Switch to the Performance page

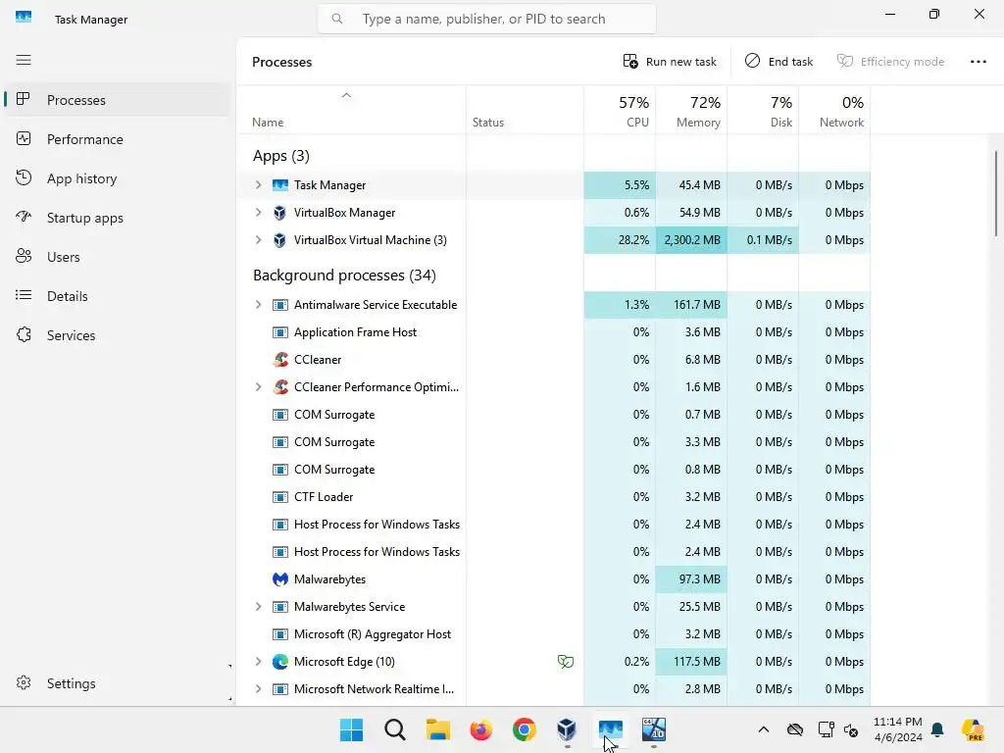pos(117,139)
